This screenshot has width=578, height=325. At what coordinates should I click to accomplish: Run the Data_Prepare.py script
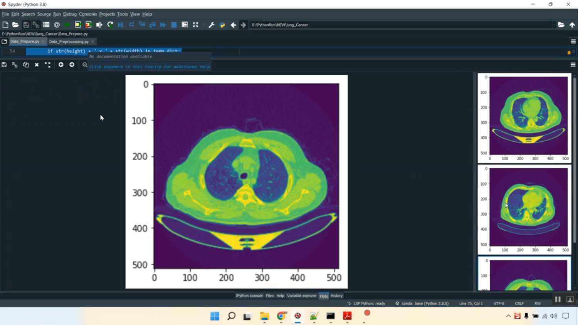click(x=67, y=25)
